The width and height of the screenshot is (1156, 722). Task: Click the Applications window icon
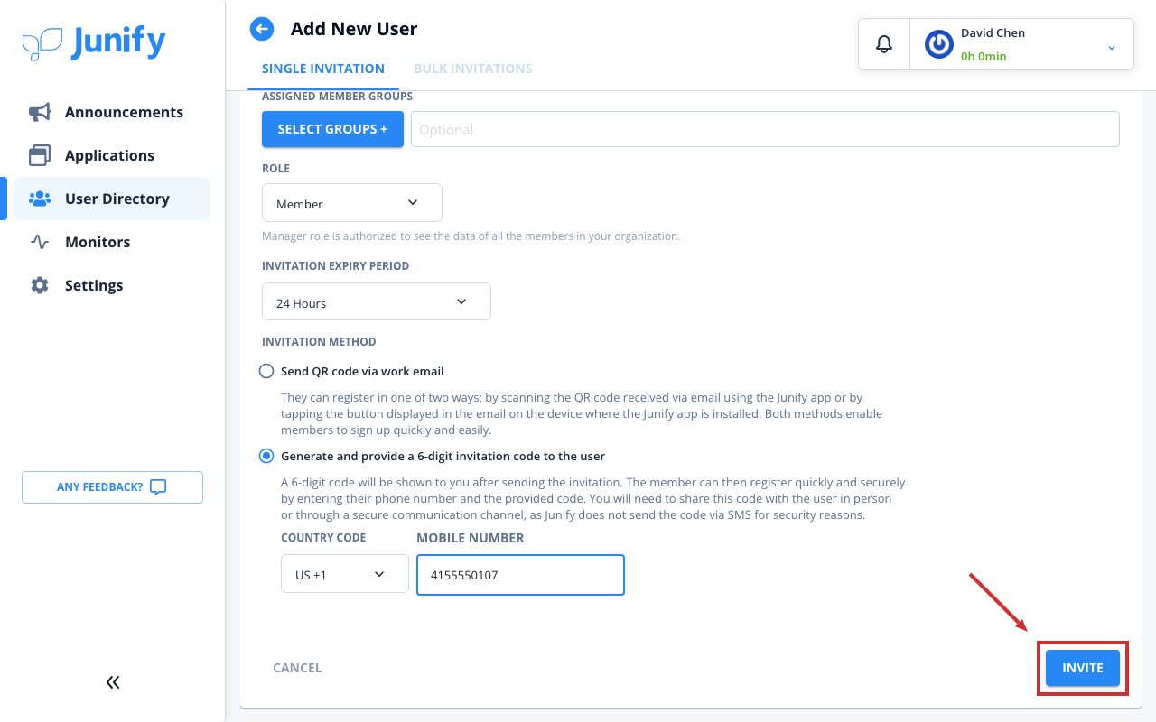tap(40, 155)
